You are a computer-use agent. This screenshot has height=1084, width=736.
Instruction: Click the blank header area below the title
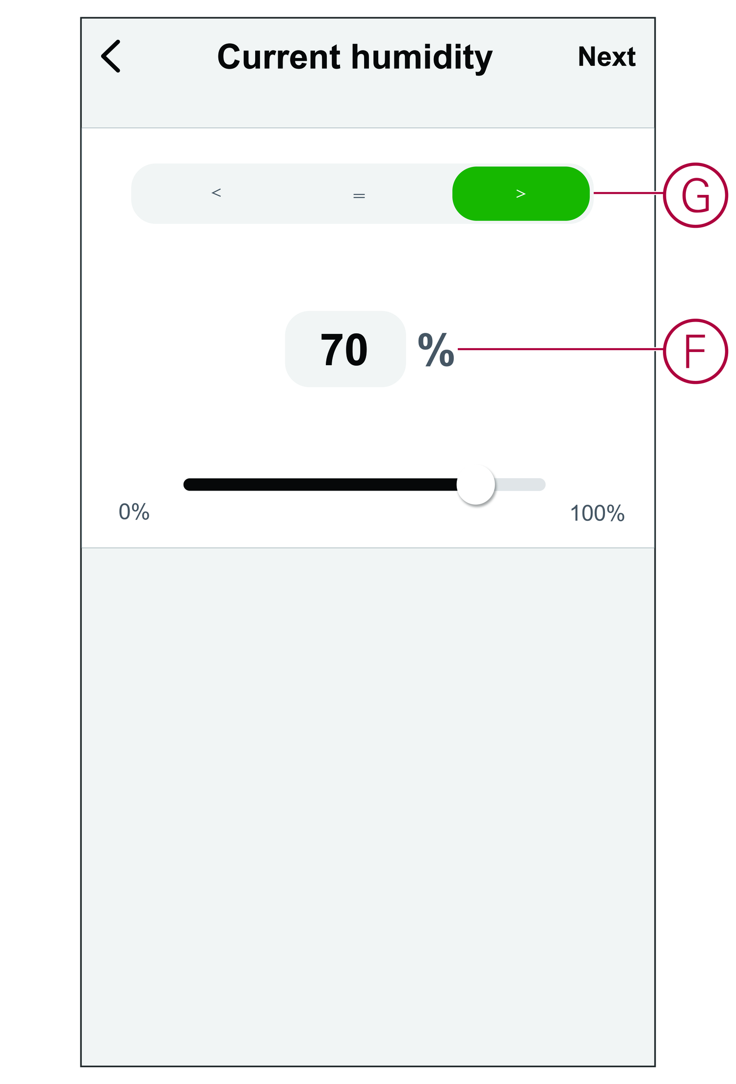click(x=368, y=106)
